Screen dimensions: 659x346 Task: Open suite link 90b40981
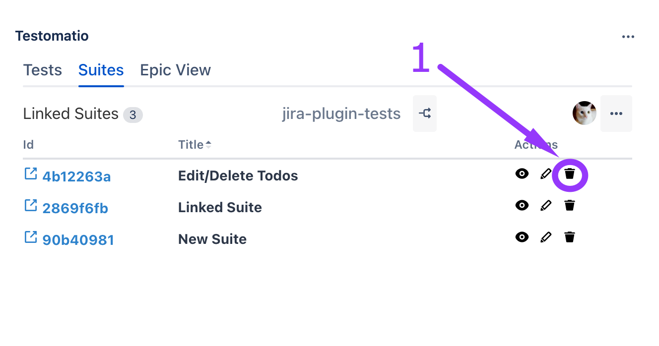pyautogui.click(x=78, y=240)
